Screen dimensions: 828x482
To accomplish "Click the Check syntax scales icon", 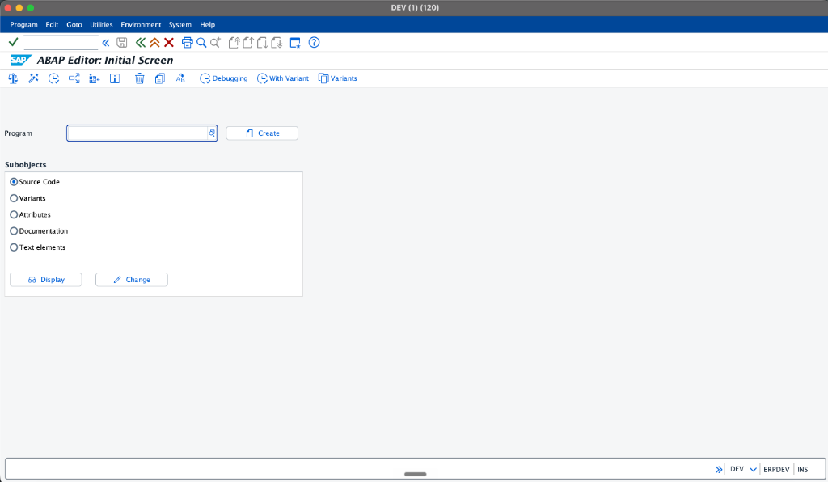I will coord(13,78).
